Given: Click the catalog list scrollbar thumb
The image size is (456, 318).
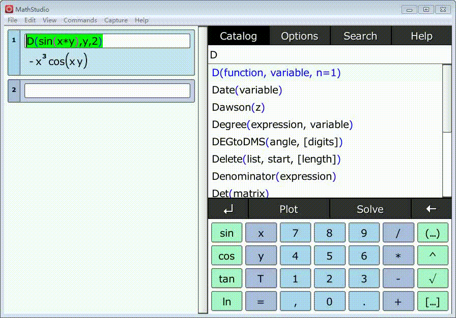Looking at the screenshot, I should coord(447,99).
